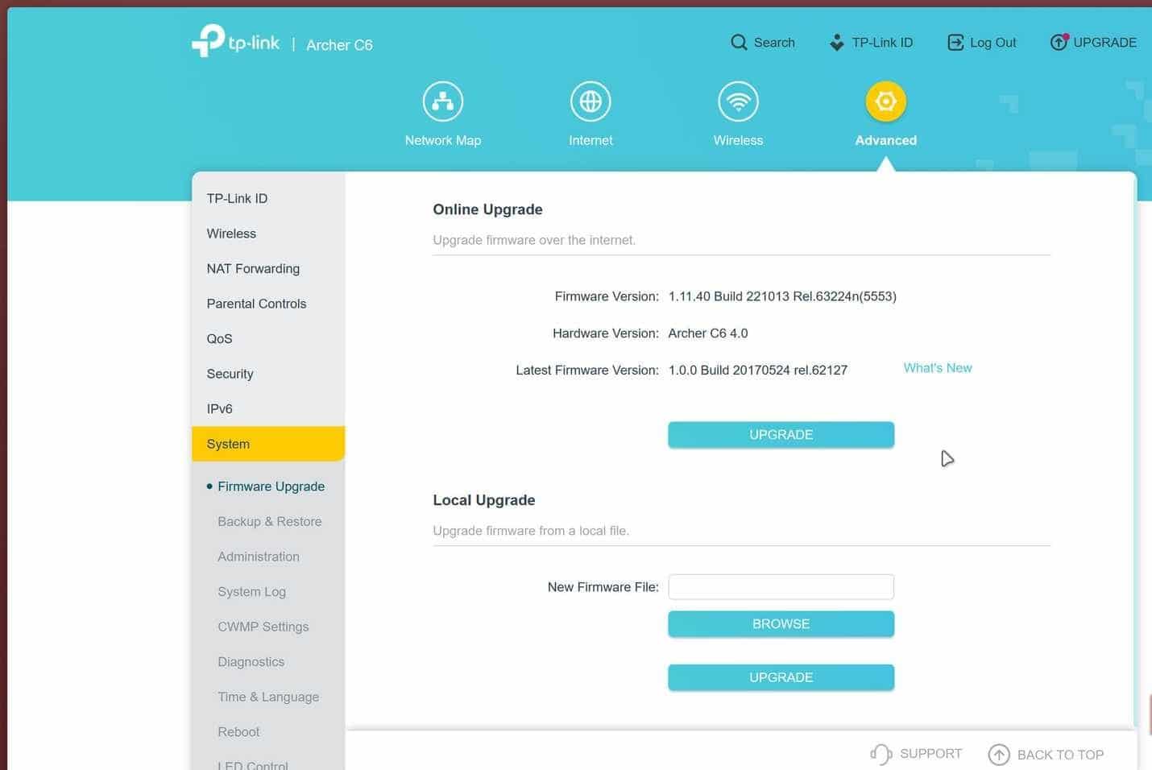Click UPGRADE under Local Upgrade

781,677
